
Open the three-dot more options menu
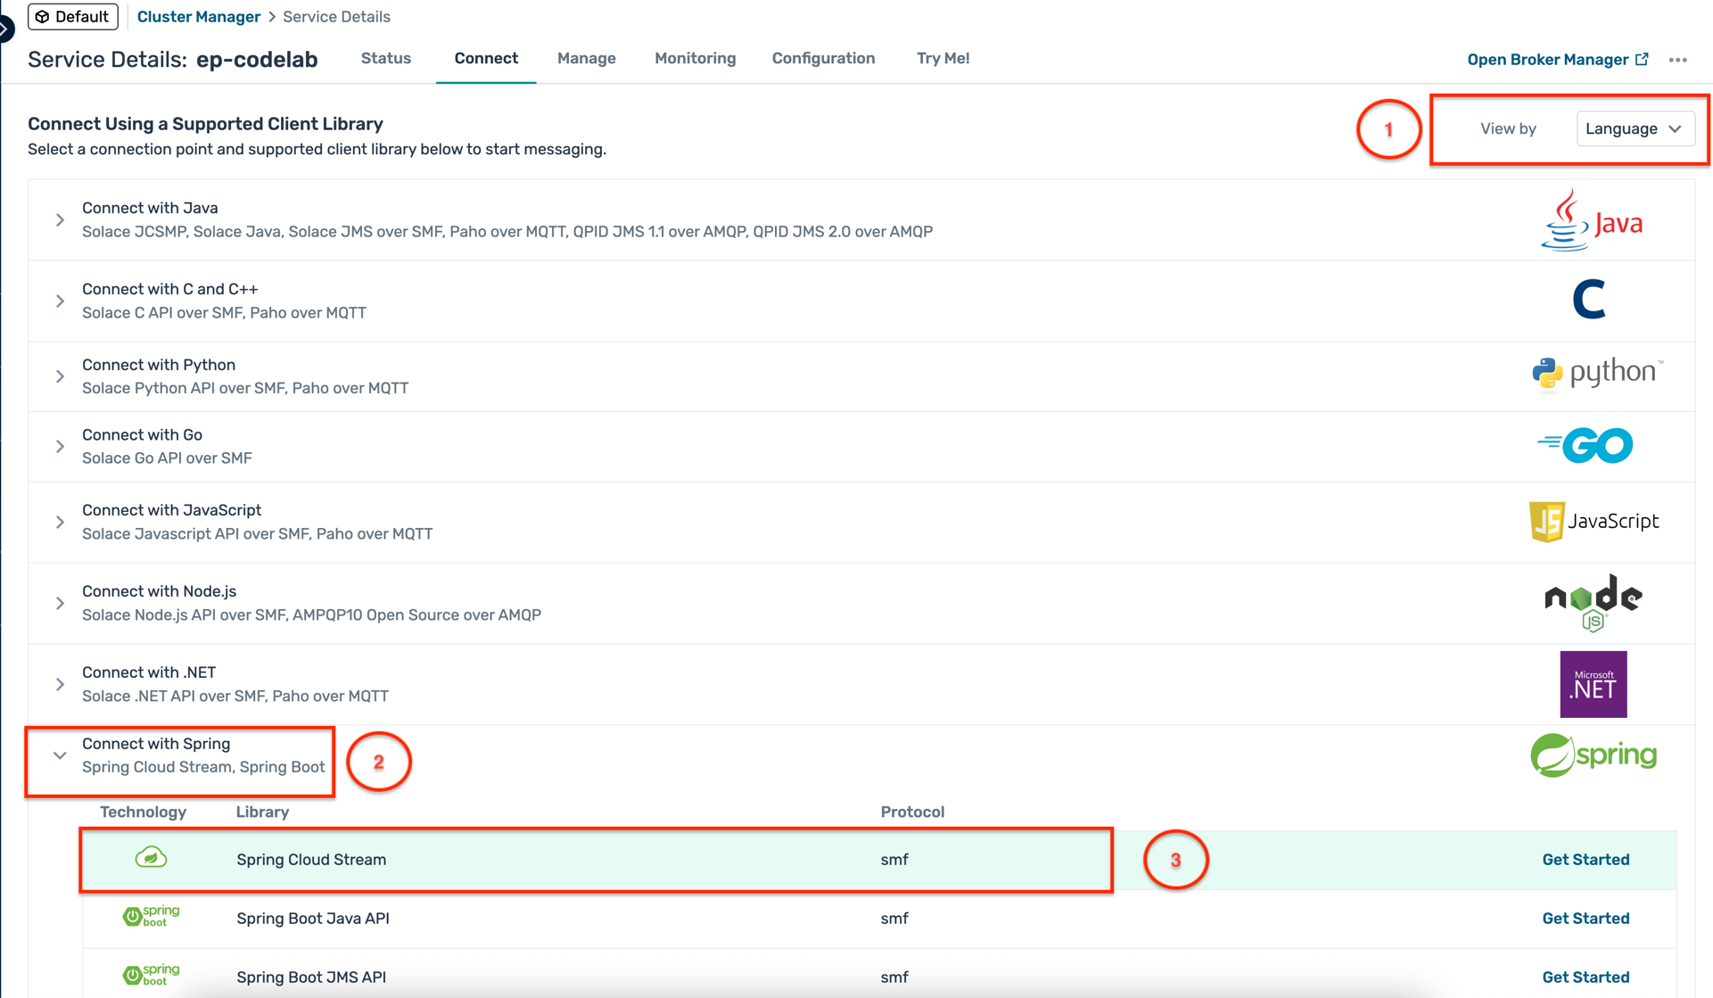pos(1677,60)
